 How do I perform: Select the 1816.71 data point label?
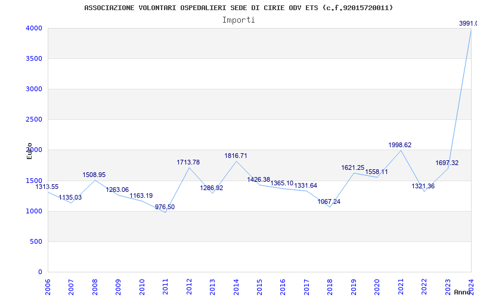coord(236,156)
